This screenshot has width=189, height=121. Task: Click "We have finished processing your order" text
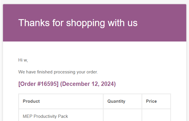(58, 72)
